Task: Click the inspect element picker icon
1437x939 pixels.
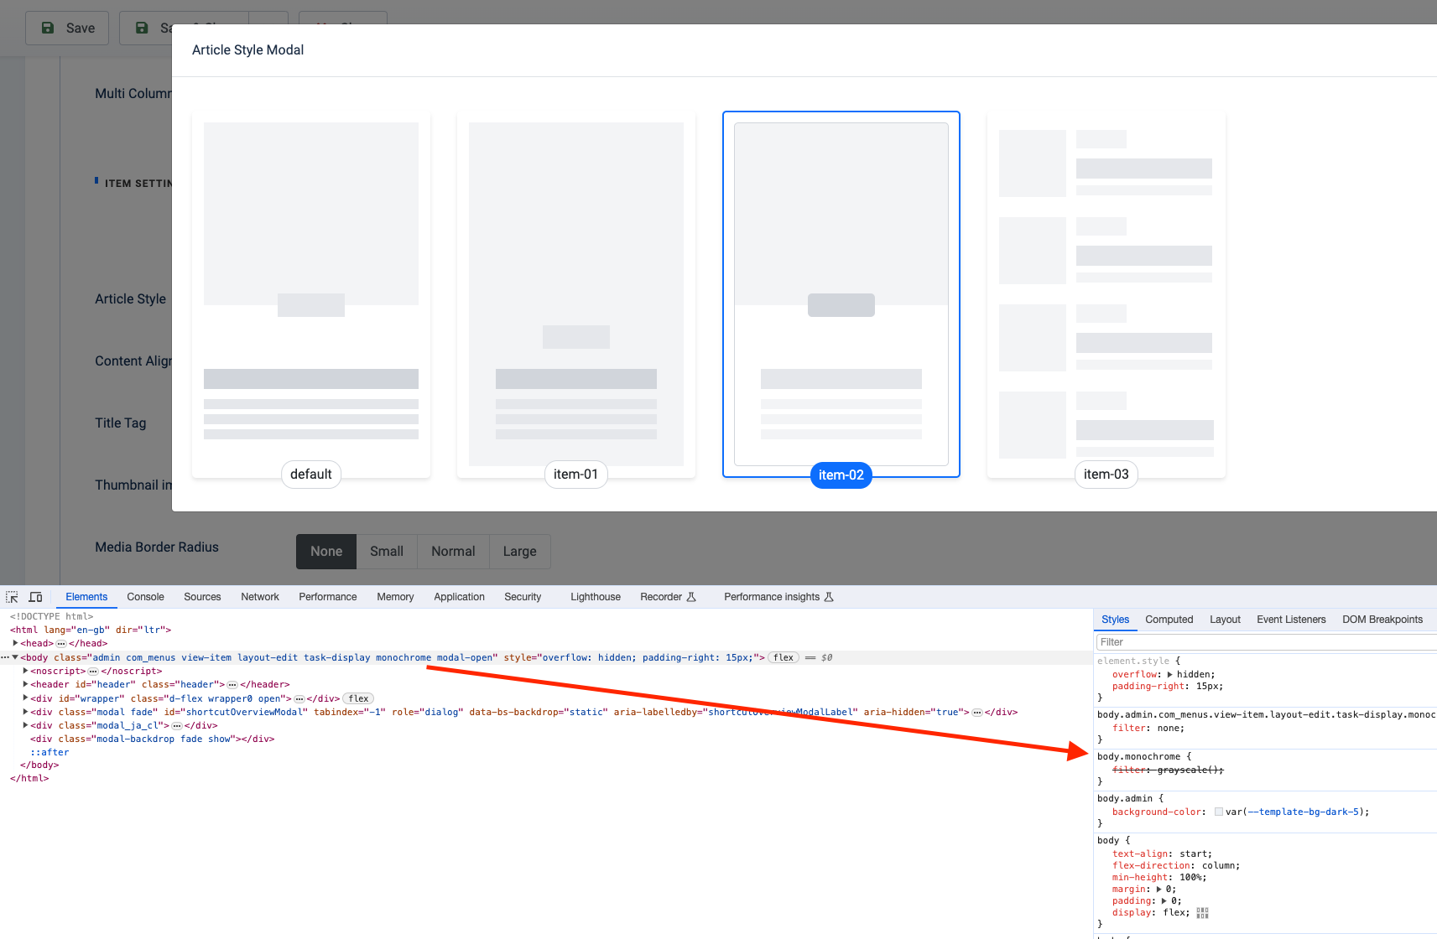Action: click(x=12, y=597)
